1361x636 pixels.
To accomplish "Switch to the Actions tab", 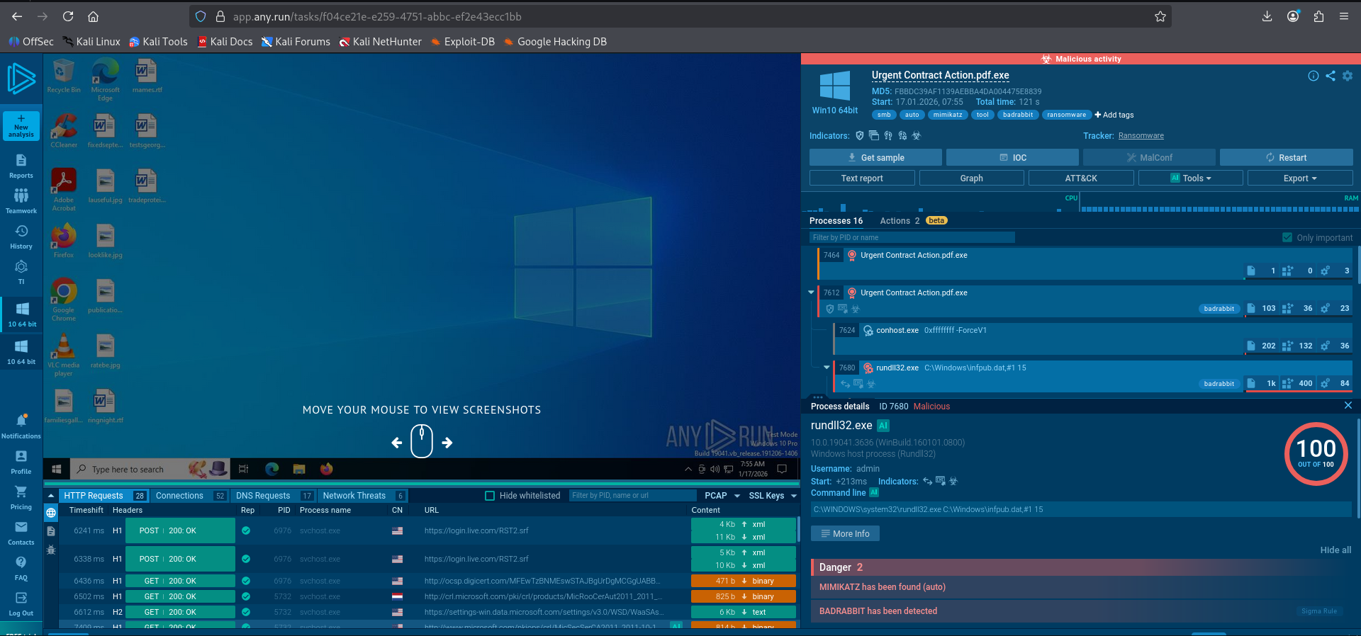I will click(x=900, y=221).
